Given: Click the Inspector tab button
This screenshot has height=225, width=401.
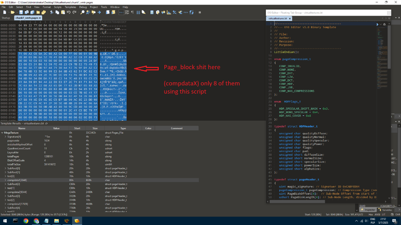Looking at the screenshot, I should click(x=369, y=210).
